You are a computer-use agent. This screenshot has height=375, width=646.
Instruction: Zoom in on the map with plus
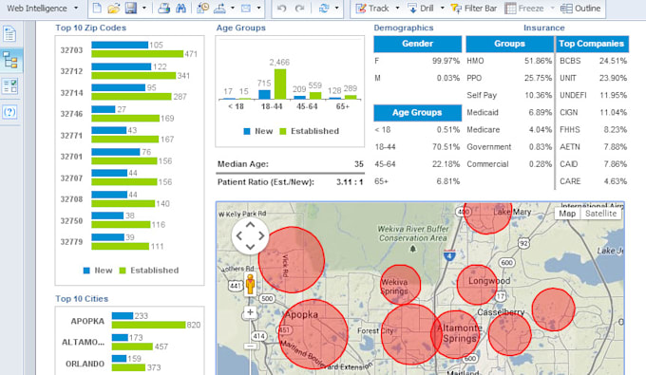[x=250, y=312]
